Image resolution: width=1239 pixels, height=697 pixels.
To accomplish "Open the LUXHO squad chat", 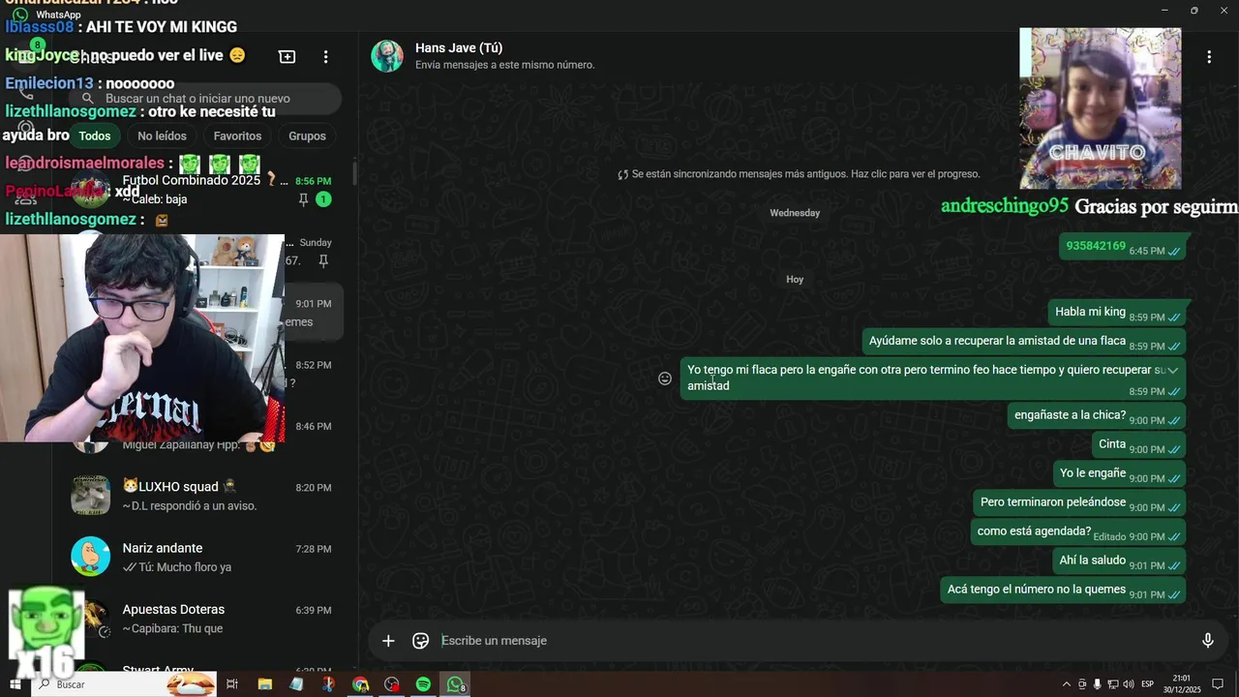I will pyautogui.click(x=203, y=496).
